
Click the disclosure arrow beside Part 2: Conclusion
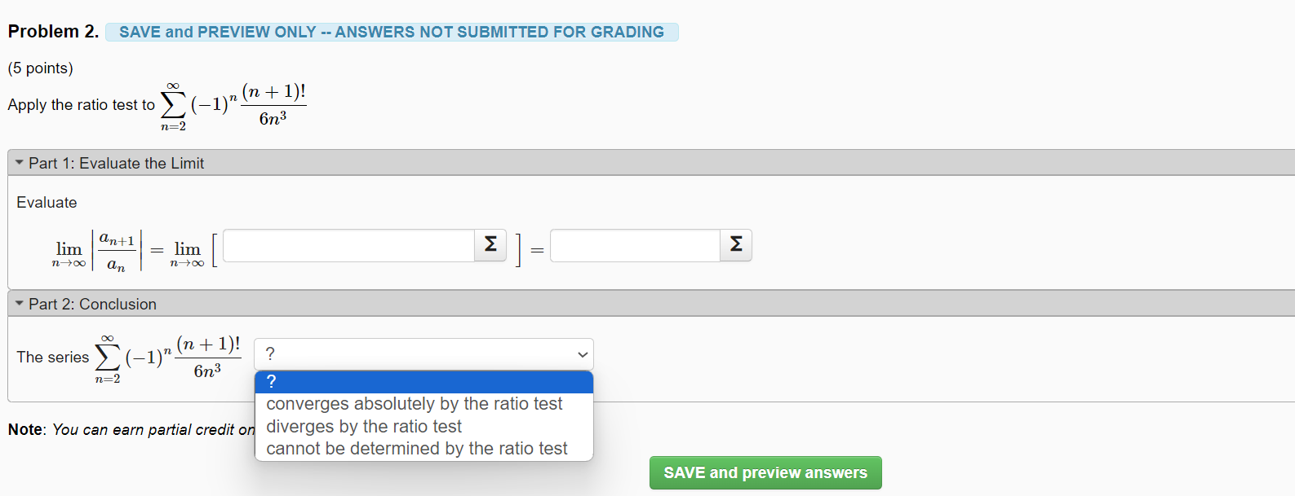coord(18,303)
